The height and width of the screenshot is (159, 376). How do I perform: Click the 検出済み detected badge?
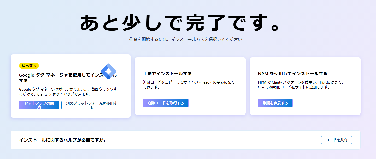[29, 66]
